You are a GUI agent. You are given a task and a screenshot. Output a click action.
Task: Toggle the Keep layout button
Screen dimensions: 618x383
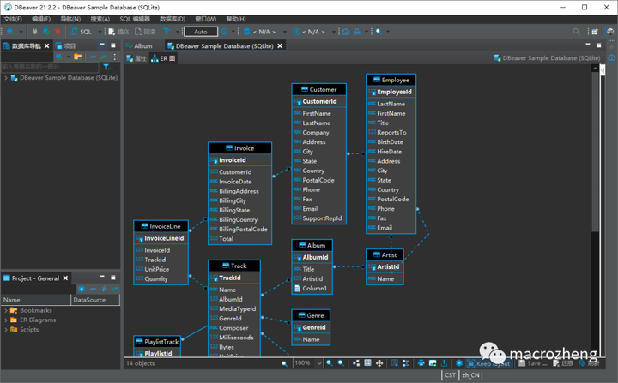coord(488,363)
